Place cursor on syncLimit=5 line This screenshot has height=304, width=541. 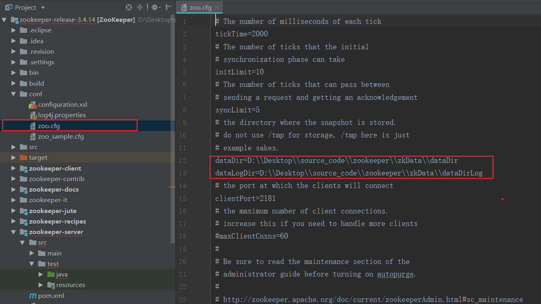click(237, 110)
